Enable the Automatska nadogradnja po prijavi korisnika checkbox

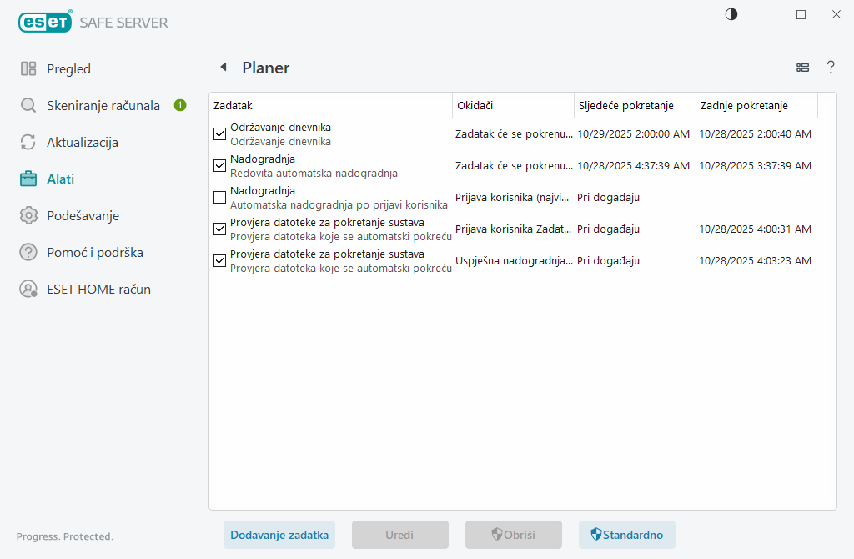pyautogui.click(x=220, y=198)
